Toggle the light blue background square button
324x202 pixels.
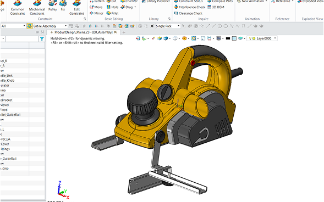[x=234, y=38]
